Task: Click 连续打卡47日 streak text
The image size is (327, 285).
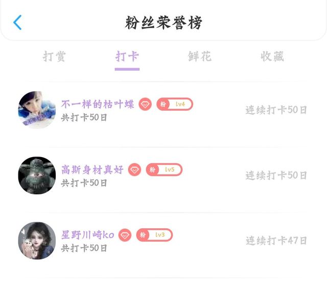Action: pos(276,240)
